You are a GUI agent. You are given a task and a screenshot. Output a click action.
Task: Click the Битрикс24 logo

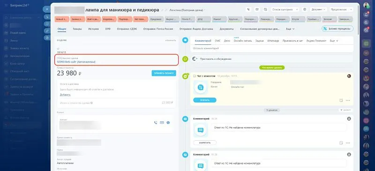(x=20, y=6)
